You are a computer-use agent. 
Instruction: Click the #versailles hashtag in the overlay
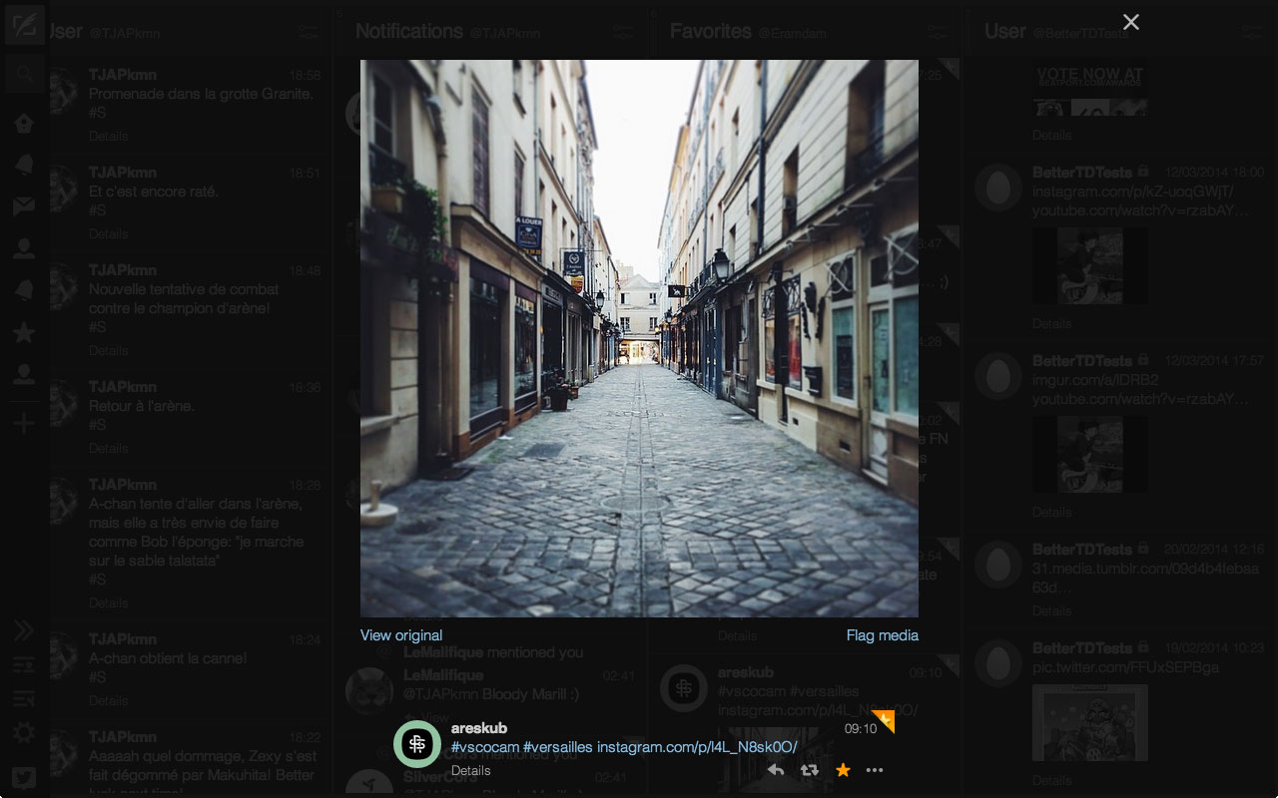(558, 747)
